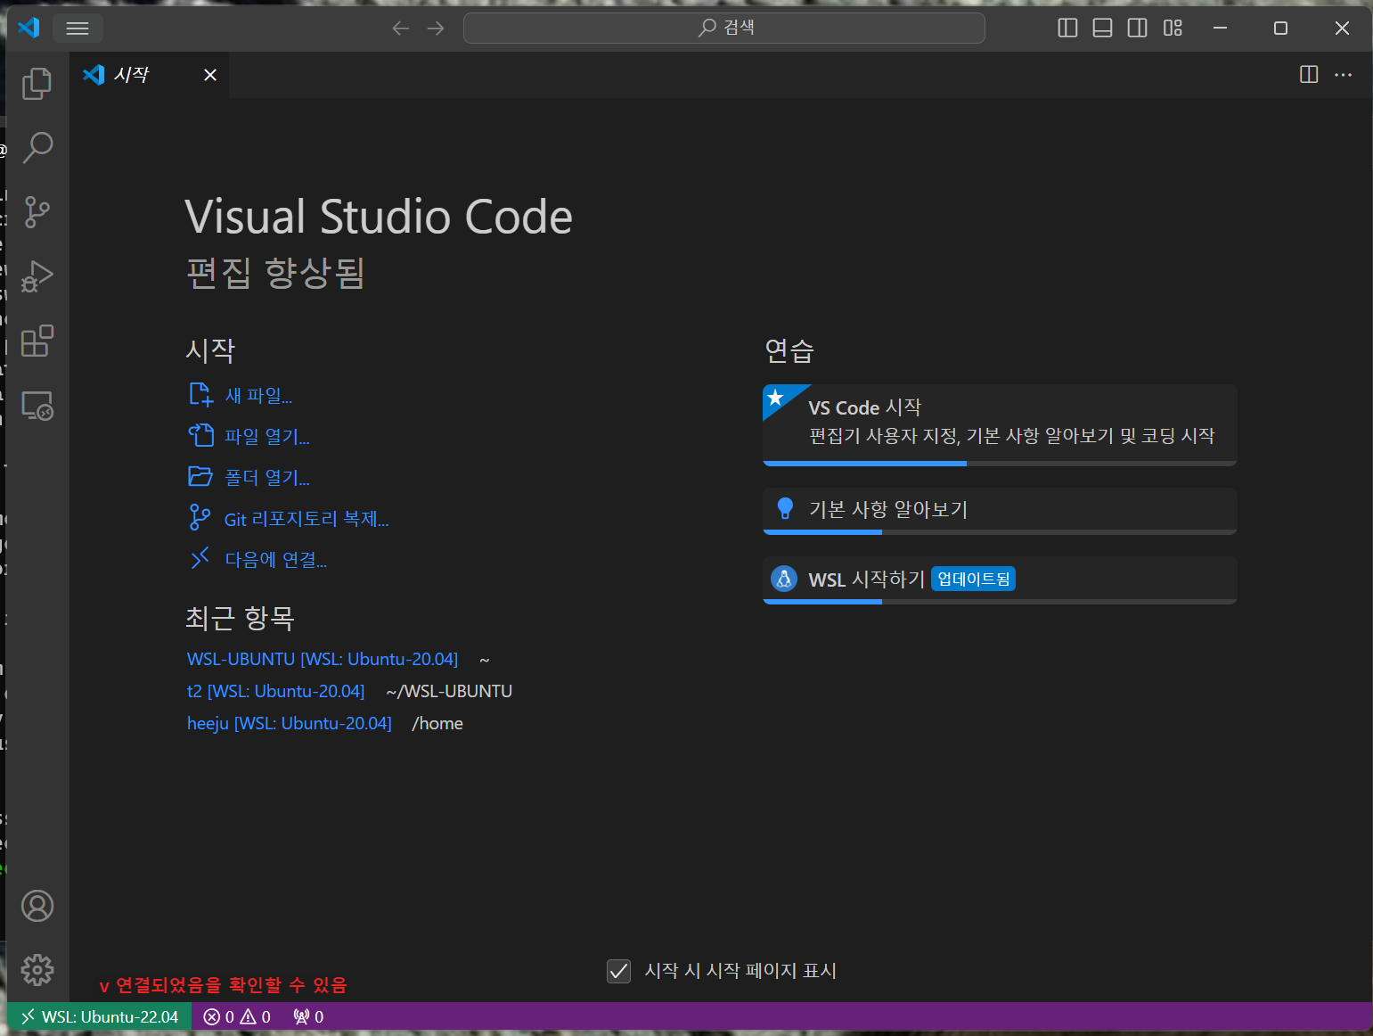Viewport: 1373px width, 1036px height.
Task: Click folder icon beside 폴더 열기
Action: pyautogui.click(x=200, y=476)
